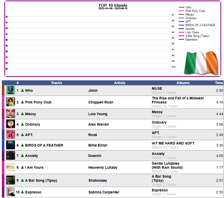This screenshot has width=224, height=198.
Task: Click the Jimin artist name
Action: point(93,90)
